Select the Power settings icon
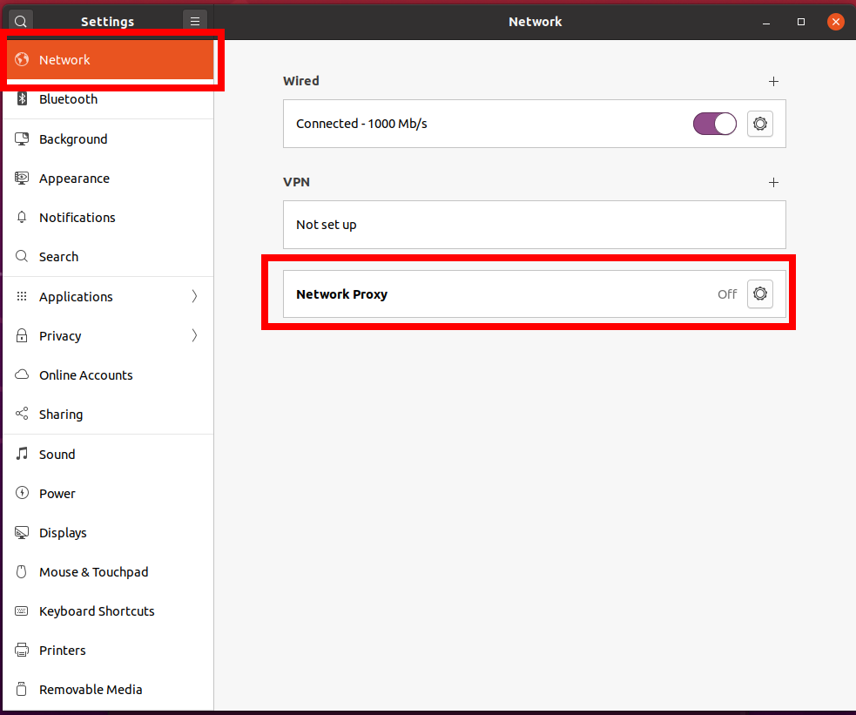The image size is (856, 715). pos(22,493)
